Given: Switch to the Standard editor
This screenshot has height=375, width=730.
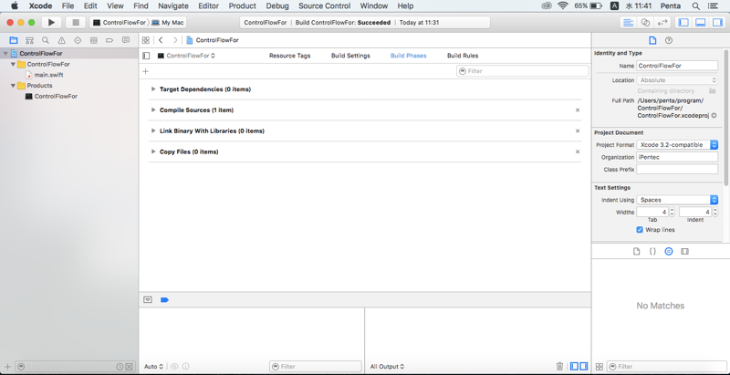Looking at the screenshot, I should tap(628, 22).
